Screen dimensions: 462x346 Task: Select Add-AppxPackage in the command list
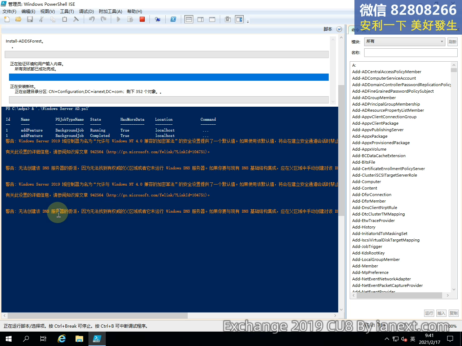click(x=370, y=136)
